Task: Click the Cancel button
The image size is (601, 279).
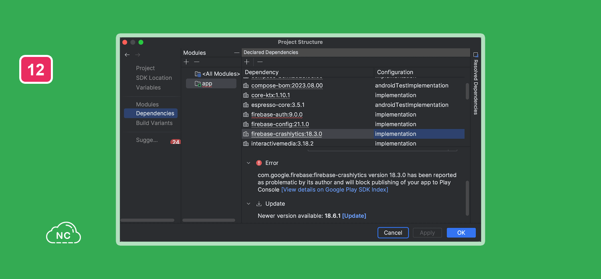Action: pos(393,232)
